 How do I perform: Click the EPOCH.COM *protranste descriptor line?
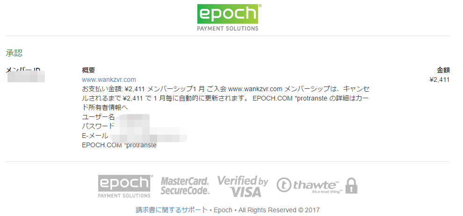(x=119, y=145)
